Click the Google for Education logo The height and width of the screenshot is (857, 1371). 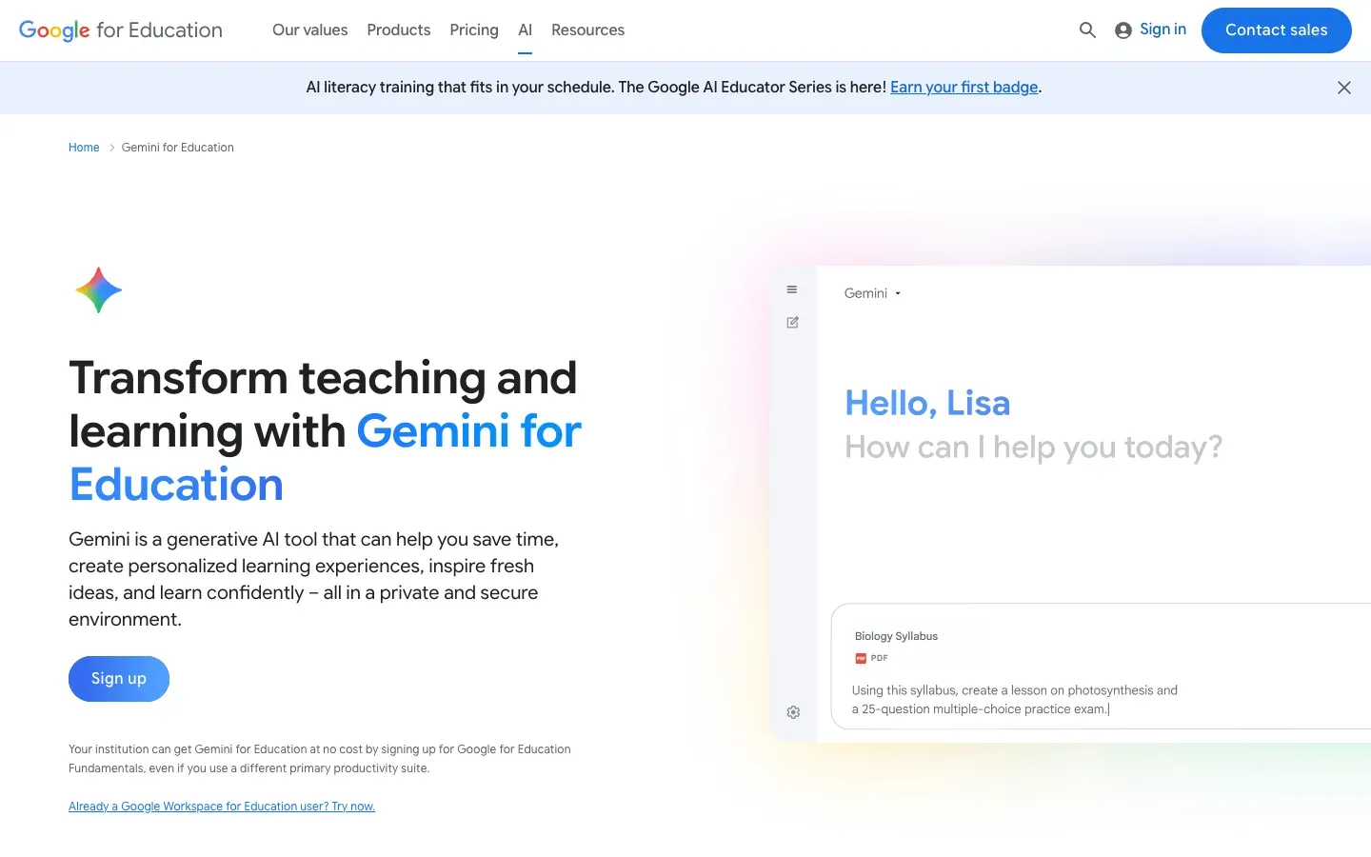pos(121,30)
